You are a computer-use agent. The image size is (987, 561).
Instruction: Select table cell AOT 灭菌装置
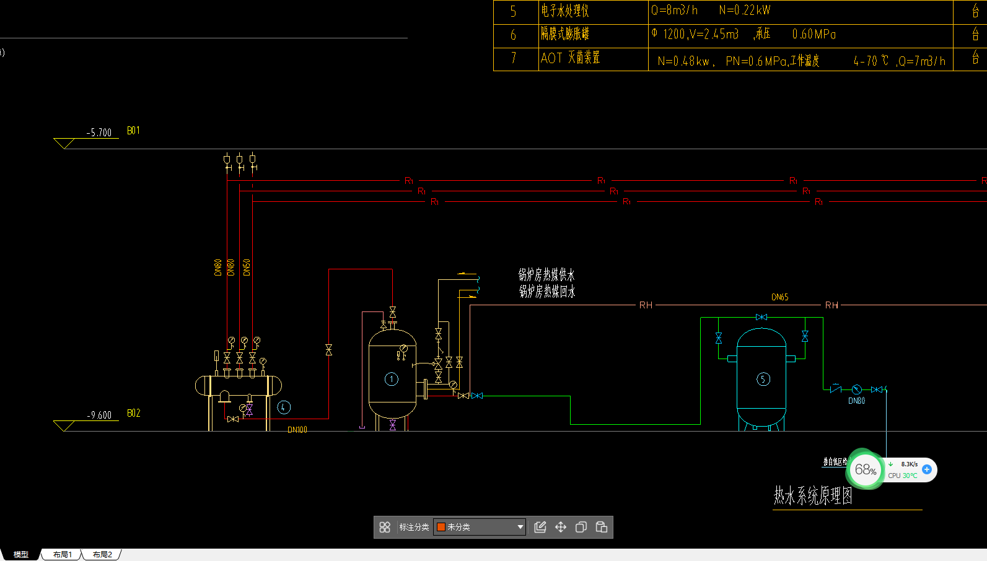570,58
